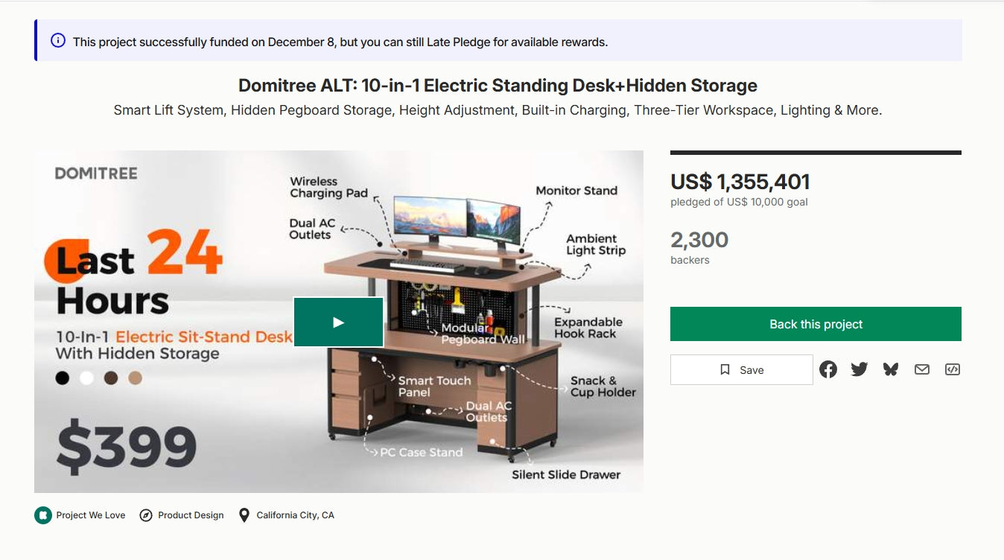Select the black color swatch
Image resolution: width=1004 pixels, height=560 pixels.
coord(63,378)
